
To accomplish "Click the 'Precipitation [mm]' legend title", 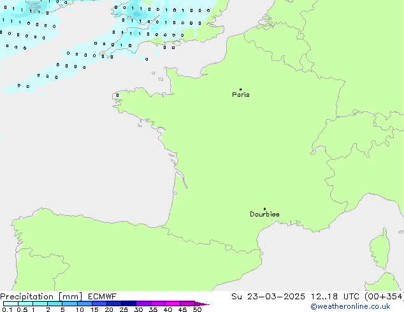I will coord(41,297).
